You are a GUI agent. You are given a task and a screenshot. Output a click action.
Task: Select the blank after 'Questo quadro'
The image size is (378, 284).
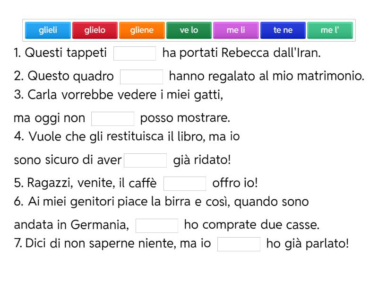click(141, 77)
